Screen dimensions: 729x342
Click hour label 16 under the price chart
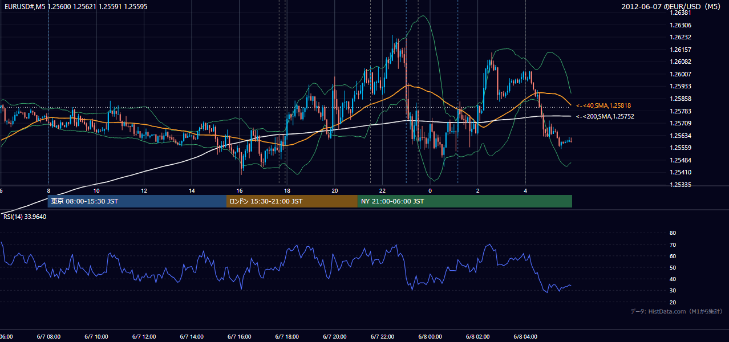[240, 190]
